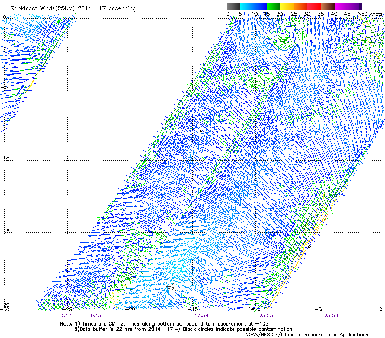Click the cyan-to-blue 5-15 knots legend swatch
This screenshot has height=338, width=385.
click(x=253, y=6)
